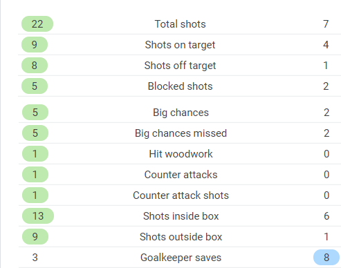Screen dimensions: 341x268
Task: Select the green 5 badge for Blocked shots
Action: tap(35, 86)
